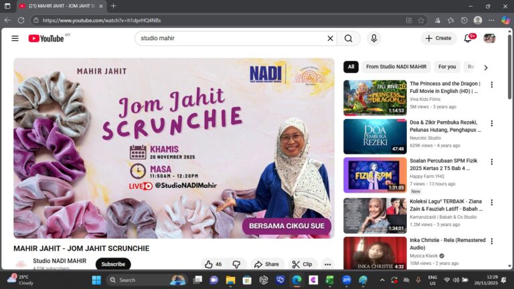This screenshot has width=514, height=289.
Task: Open the Copilot icon in Edge
Action: tap(505, 20)
